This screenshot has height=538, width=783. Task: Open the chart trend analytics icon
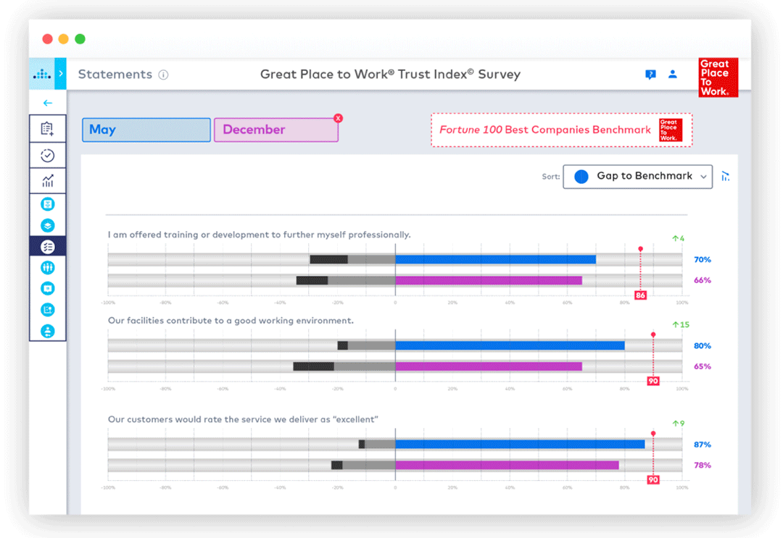[x=47, y=180]
